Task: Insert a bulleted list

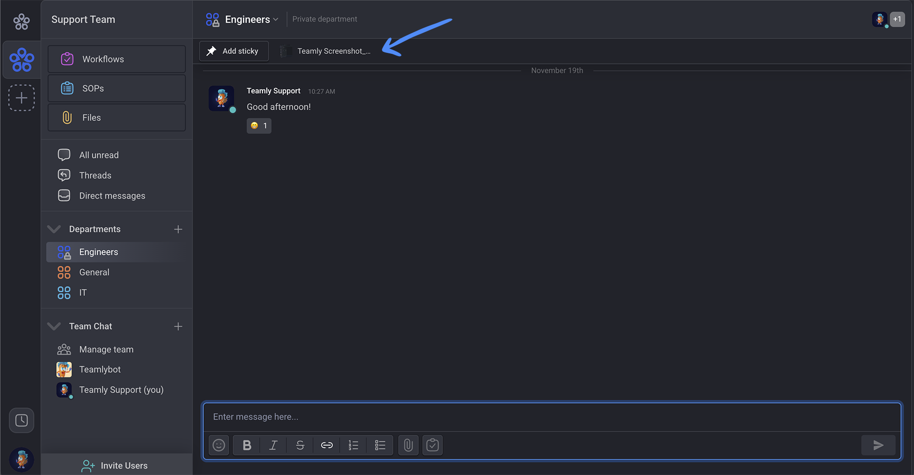Action: (x=380, y=445)
